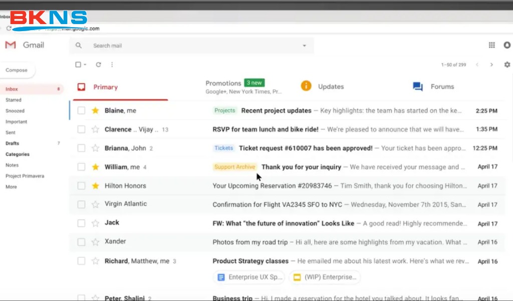Go to the previous page of emails
This screenshot has width=513, height=301.
(x=477, y=64)
